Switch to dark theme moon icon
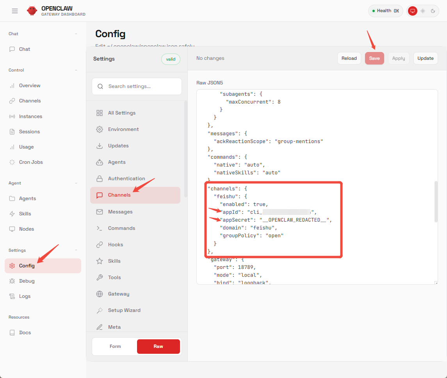The image size is (447, 378). coord(433,11)
